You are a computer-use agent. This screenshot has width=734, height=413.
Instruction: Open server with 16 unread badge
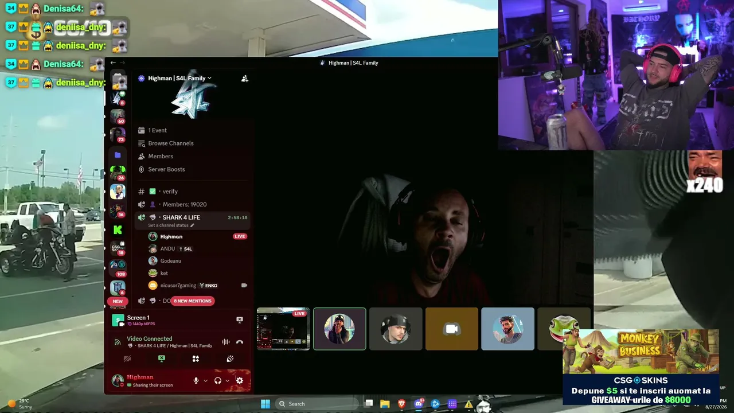[x=118, y=210]
